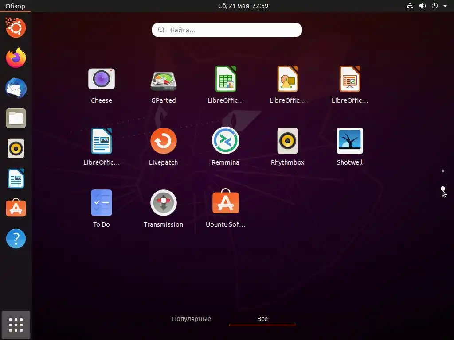Go to first page indicator dot

click(443, 171)
